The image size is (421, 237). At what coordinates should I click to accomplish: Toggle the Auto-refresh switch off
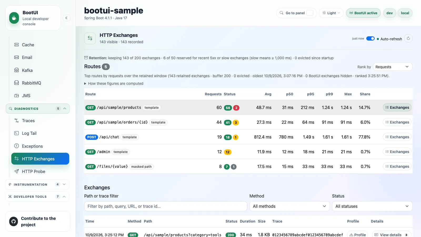(370, 38)
